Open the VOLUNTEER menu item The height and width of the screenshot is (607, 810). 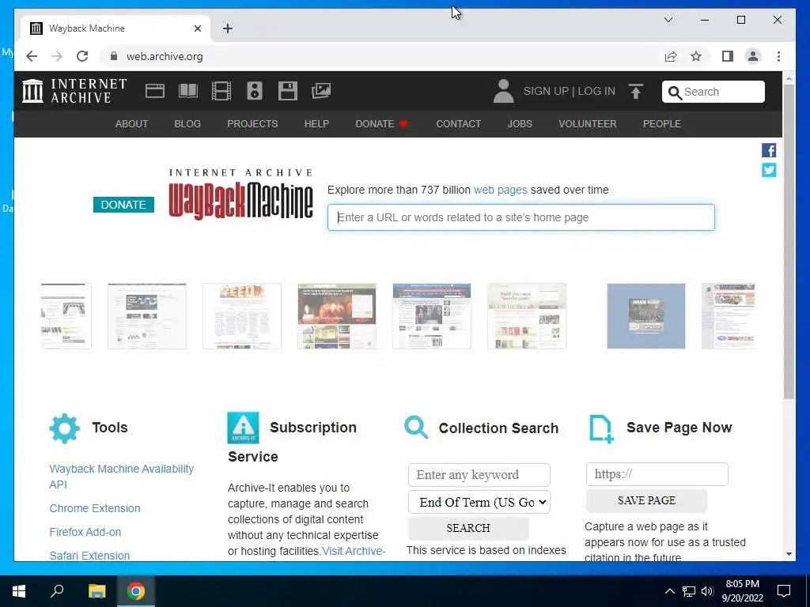588,124
